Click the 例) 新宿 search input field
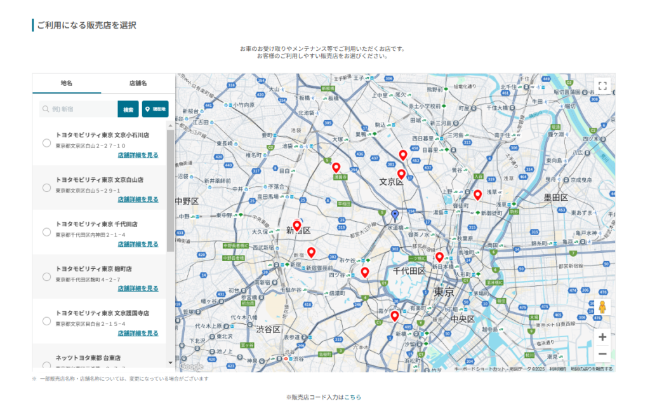The width and height of the screenshot is (650, 401). point(78,109)
